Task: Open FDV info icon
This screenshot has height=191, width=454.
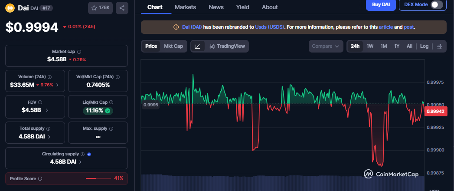Action: 40,102
